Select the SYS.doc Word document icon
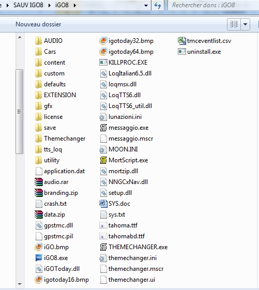Viewport: 259px width, 290px height. [103, 204]
